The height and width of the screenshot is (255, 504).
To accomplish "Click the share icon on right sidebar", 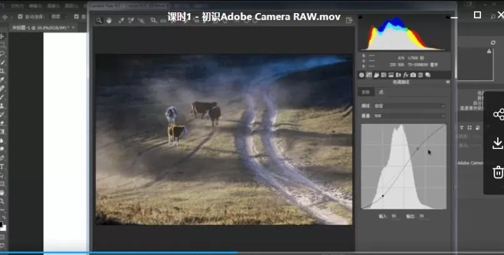I will pyautogui.click(x=498, y=114).
